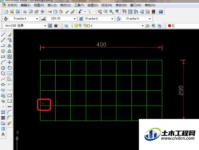Open the Array tool
This screenshot has height=150, width=199.
pyautogui.click(x=10, y=57)
